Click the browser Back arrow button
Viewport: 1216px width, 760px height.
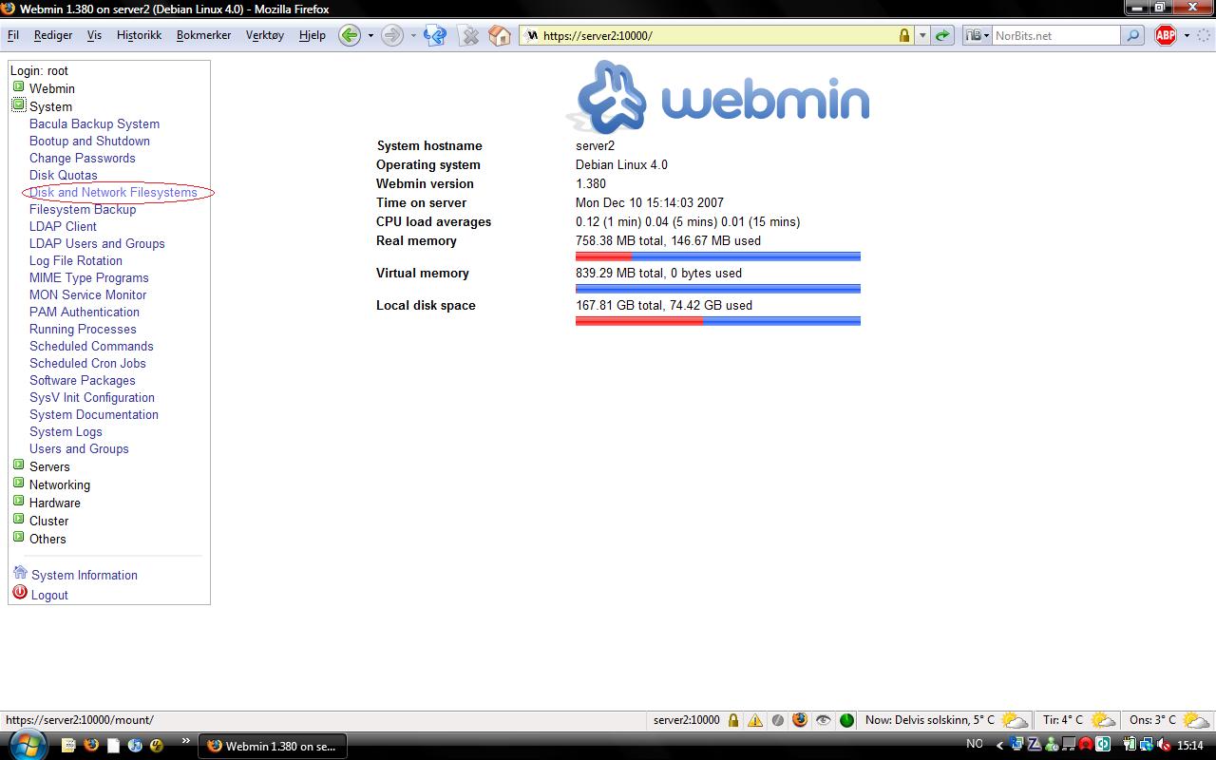click(350, 35)
